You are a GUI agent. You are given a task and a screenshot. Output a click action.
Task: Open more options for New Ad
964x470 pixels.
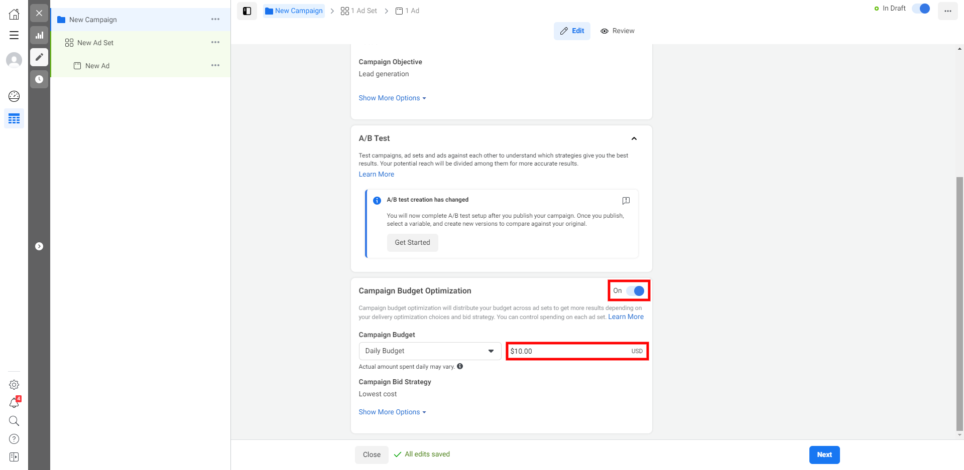coord(215,65)
